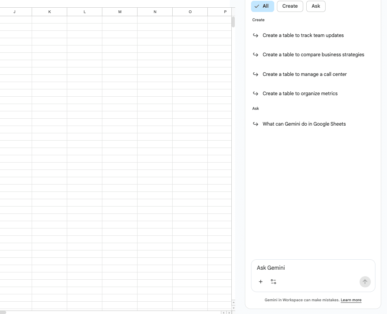The width and height of the screenshot is (387, 314).
Task: Select column K header
Action: pyautogui.click(x=49, y=12)
